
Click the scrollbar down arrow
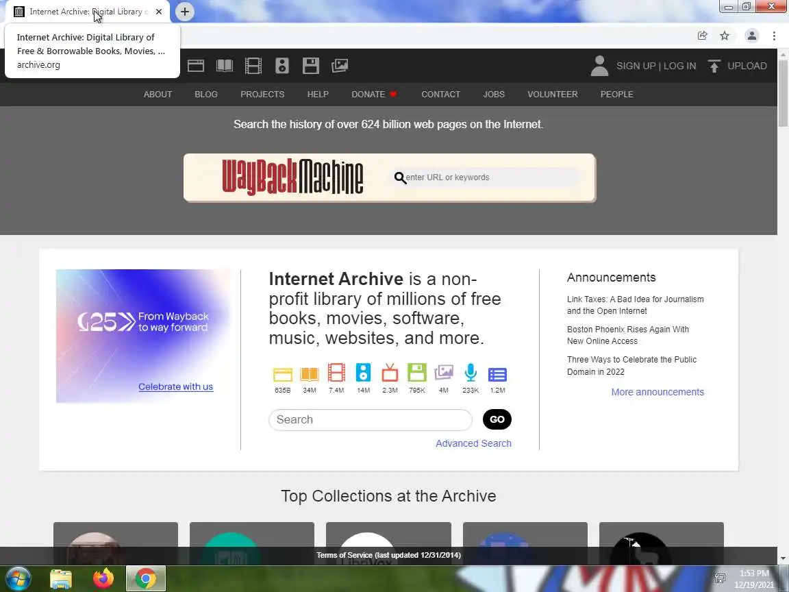point(783,558)
